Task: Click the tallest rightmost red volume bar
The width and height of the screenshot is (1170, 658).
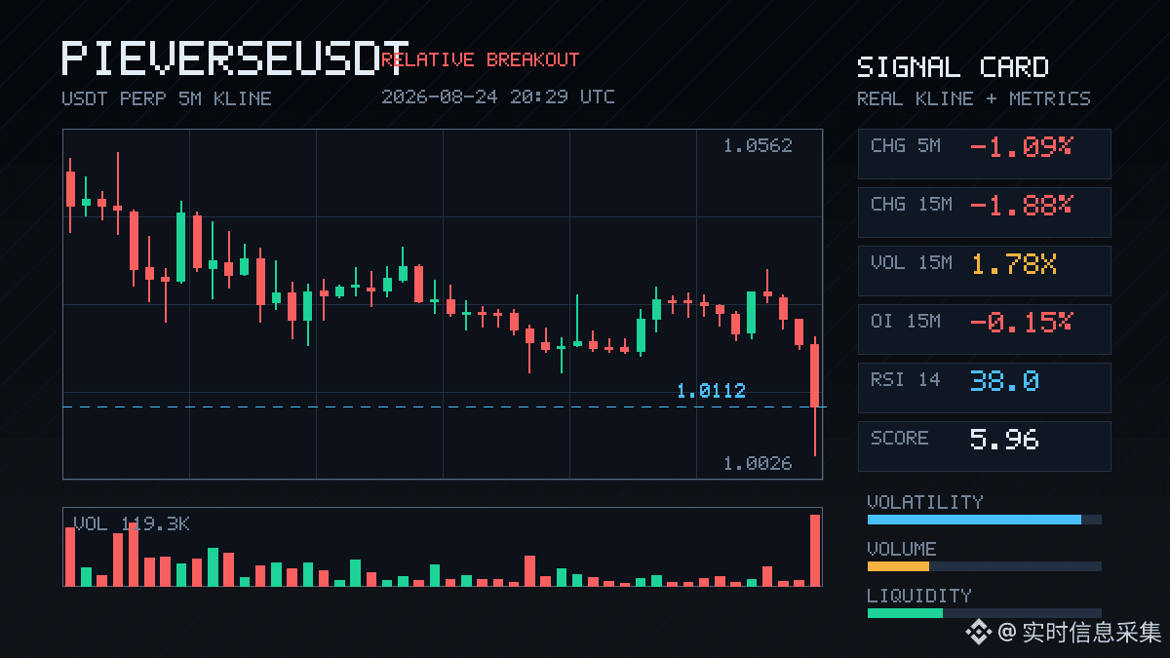Action: click(815, 550)
